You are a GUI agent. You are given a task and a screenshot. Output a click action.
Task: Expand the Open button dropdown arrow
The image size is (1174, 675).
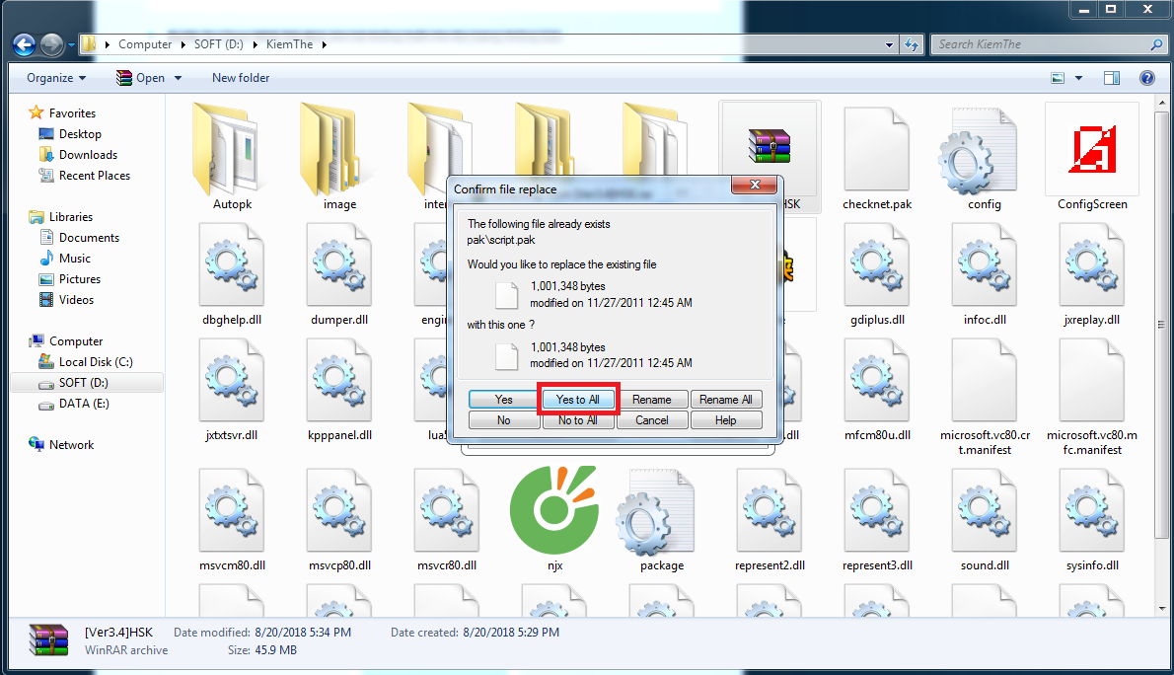click(x=179, y=78)
